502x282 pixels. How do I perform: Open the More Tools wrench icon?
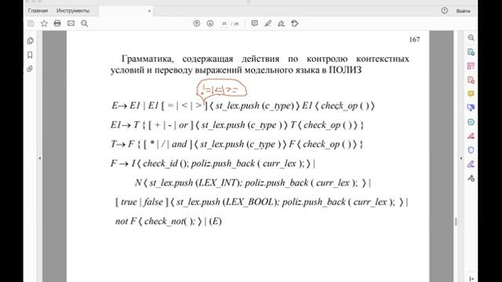pos(471,178)
